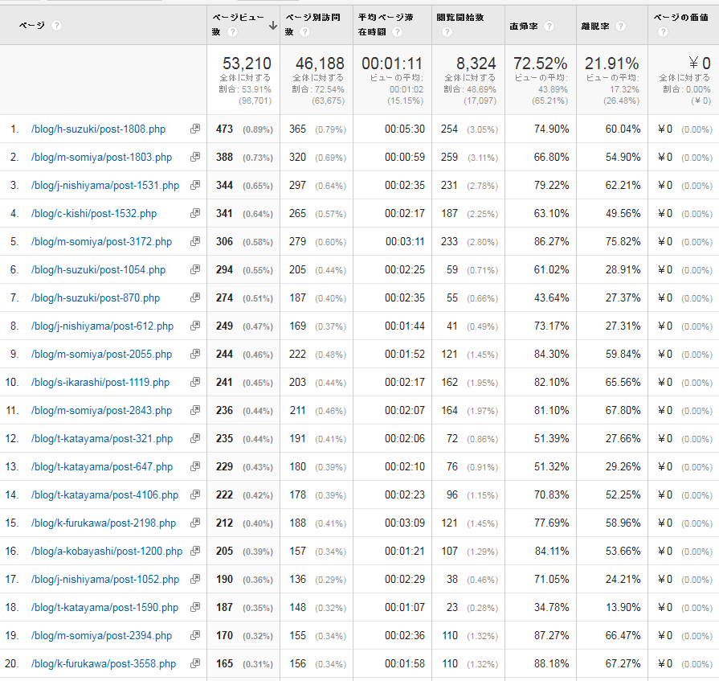The image size is (719, 681).
Task: Open /blog/k-furukawa/post-2198.php link
Action: [x=104, y=523]
